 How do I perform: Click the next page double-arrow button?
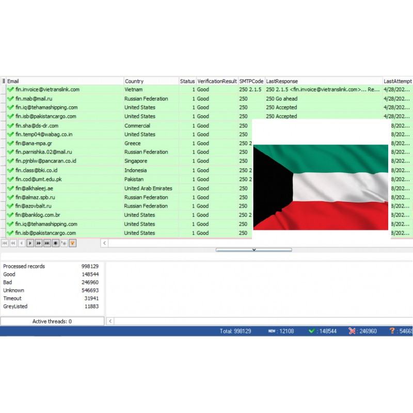tap(39, 243)
